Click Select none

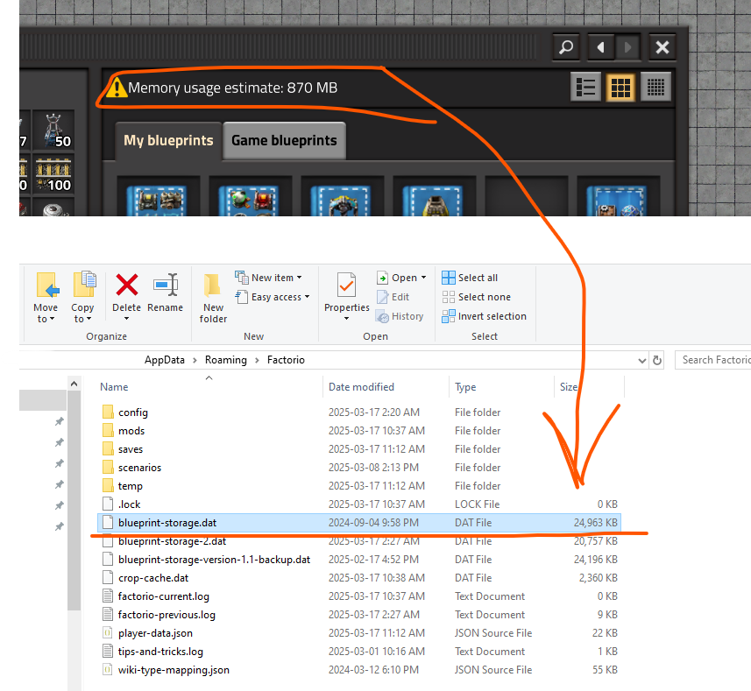(x=477, y=297)
